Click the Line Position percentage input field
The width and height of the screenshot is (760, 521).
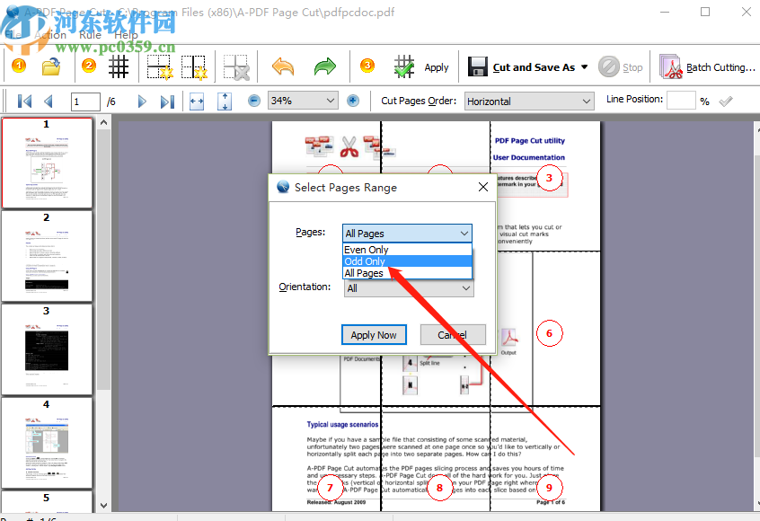click(680, 100)
